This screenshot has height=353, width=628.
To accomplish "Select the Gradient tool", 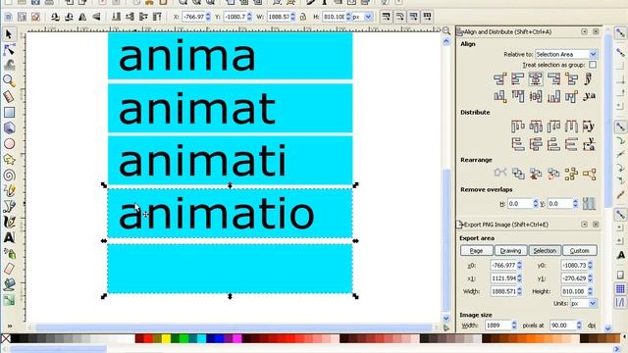I will tap(9, 300).
